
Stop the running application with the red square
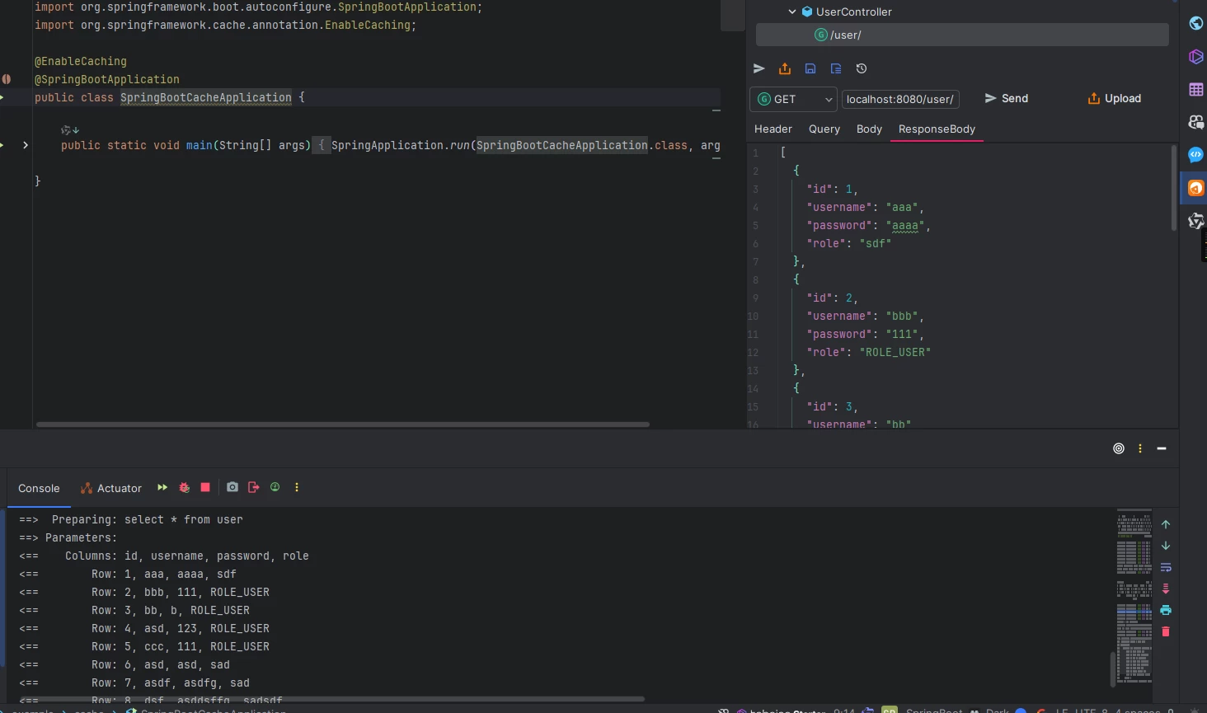click(x=205, y=487)
